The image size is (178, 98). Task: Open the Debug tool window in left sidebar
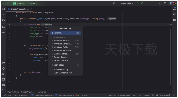tap(3, 69)
